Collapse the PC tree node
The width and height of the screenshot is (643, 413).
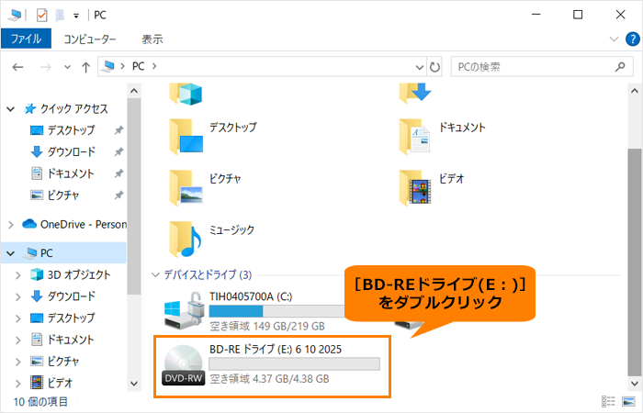click(11, 253)
